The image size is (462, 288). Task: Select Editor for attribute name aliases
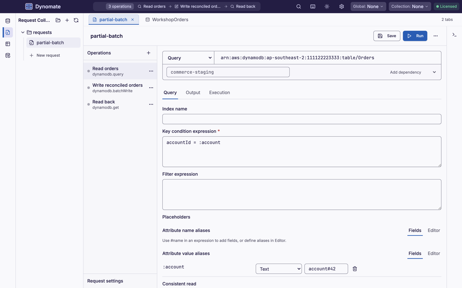click(434, 230)
